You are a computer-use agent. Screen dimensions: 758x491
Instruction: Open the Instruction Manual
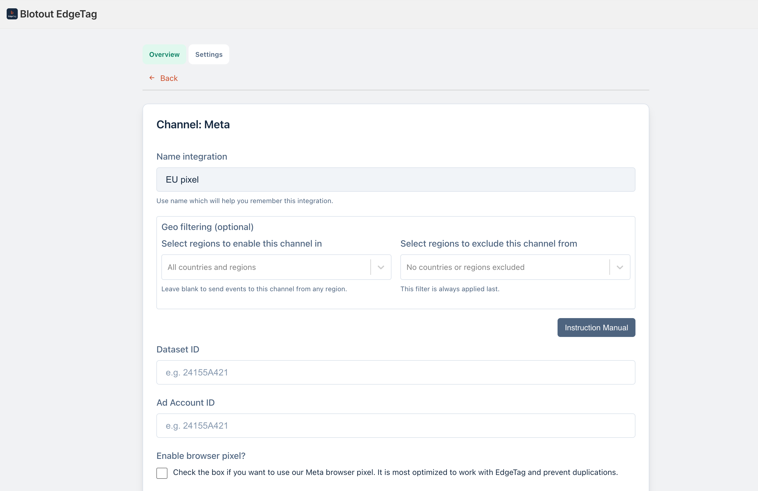coord(596,328)
